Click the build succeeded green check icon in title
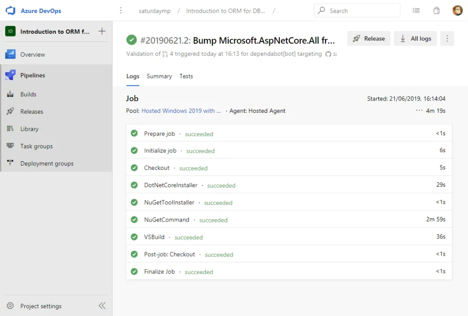The width and height of the screenshot is (468, 316). pos(131,40)
